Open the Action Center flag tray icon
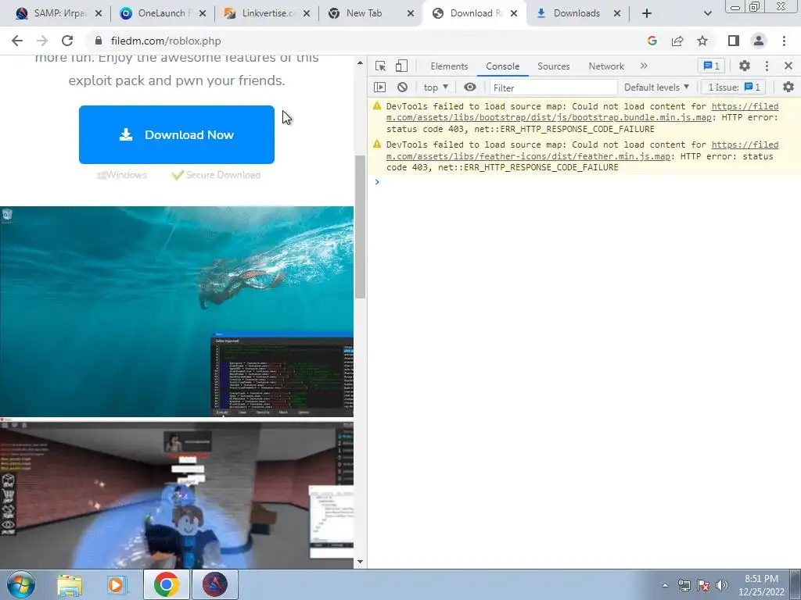801x600 pixels. pos(703,585)
